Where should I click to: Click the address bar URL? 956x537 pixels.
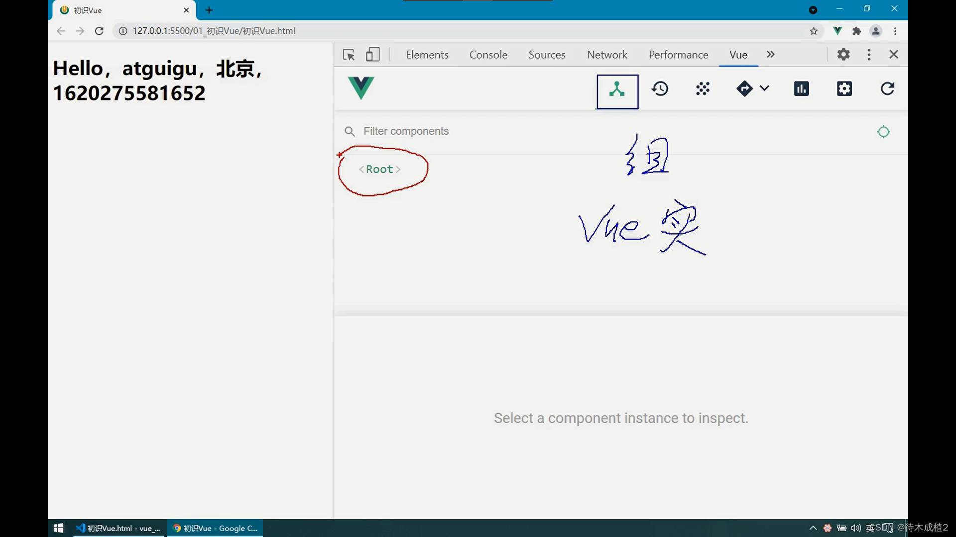(214, 31)
